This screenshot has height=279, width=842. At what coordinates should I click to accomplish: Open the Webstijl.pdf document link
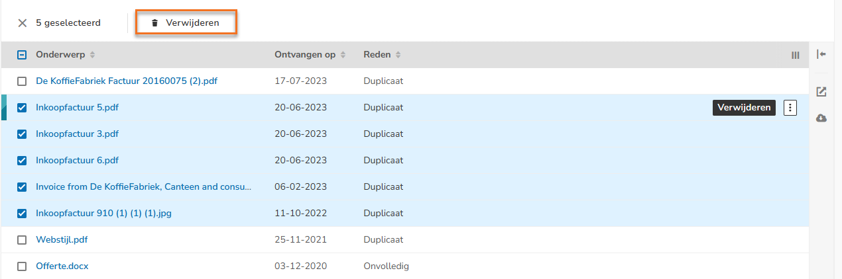(x=62, y=240)
